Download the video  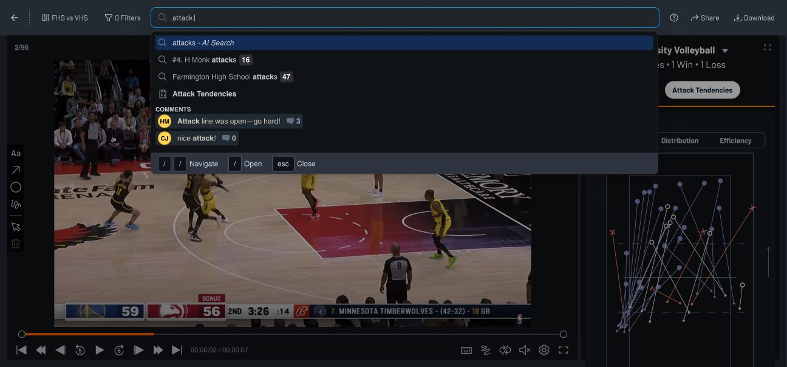(x=754, y=18)
